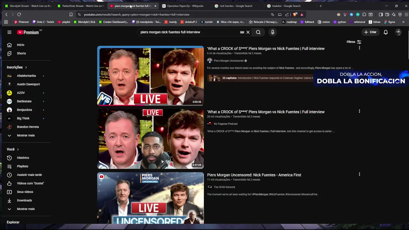Open the AltaMontanha subscription

[x=26, y=76]
